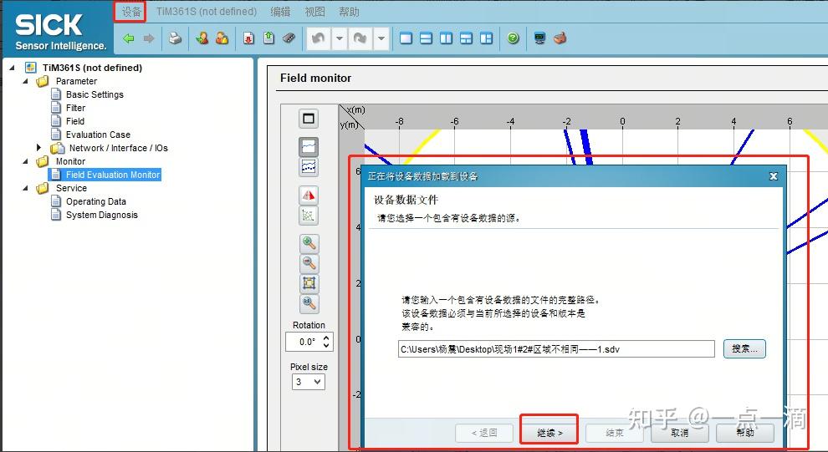Click the redo arrow button

click(x=360, y=38)
